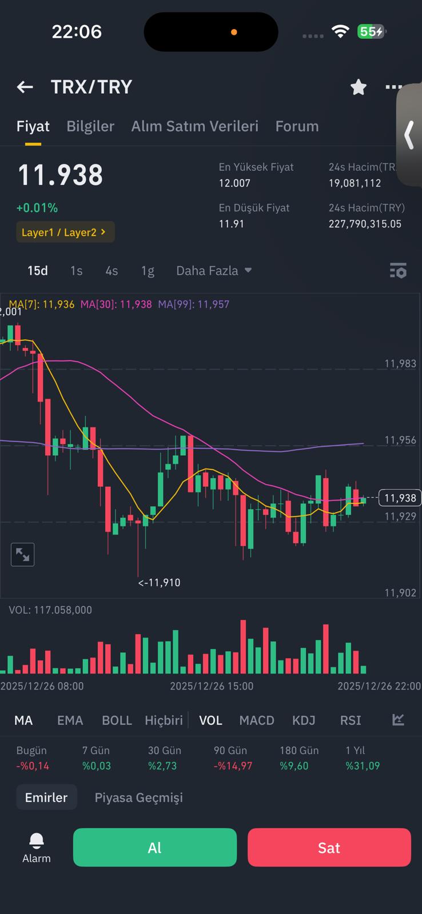Image resolution: width=422 pixels, height=914 pixels.
Task: Pull out the side handle arrow
Action: 409,135
